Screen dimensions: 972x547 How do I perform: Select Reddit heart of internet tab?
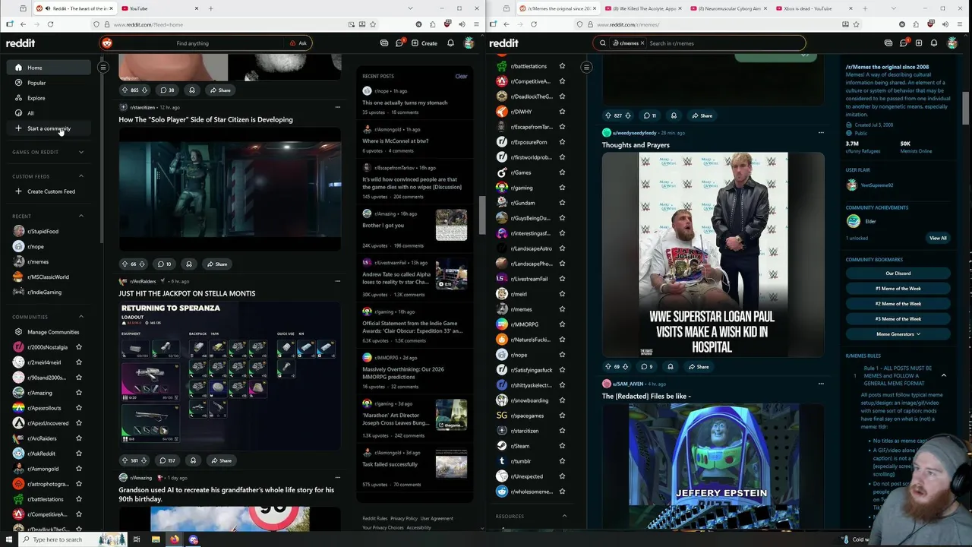click(x=74, y=8)
